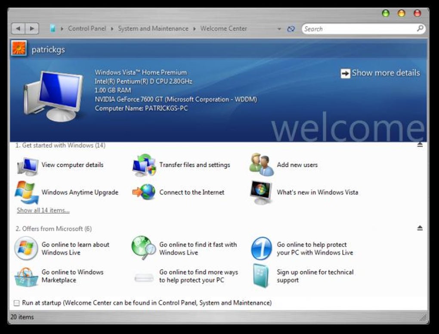The width and height of the screenshot is (439, 334).
Task: Click the yellow minimize window button
Action: tap(402, 13)
